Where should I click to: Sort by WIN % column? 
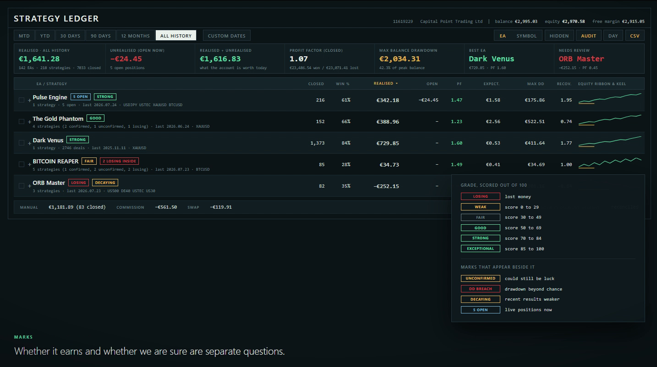[x=343, y=84]
